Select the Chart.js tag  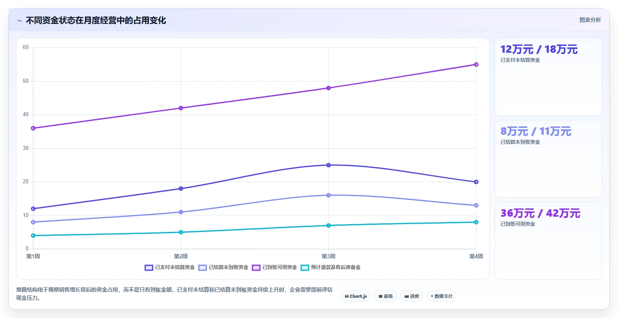[x=356, y=296]
